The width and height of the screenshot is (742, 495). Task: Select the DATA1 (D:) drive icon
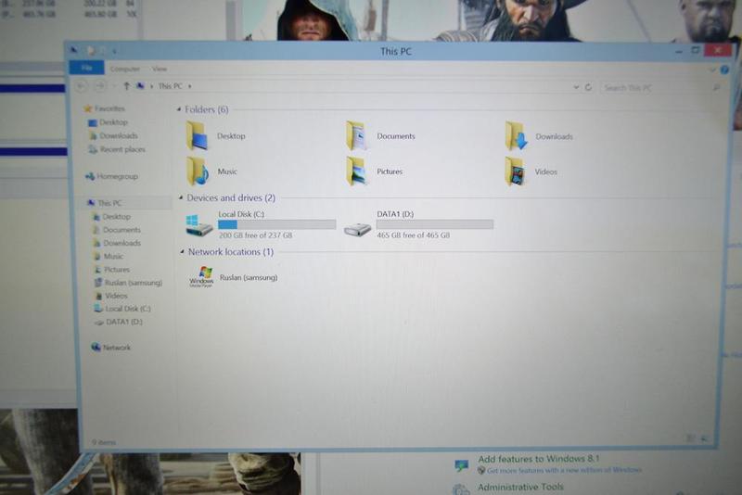pyautogui.click(x=358, y=227)
